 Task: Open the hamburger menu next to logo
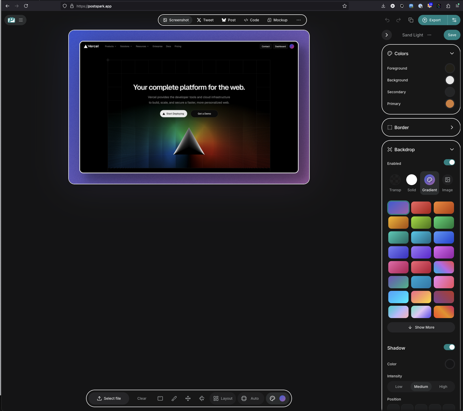[x=21, y=20]
